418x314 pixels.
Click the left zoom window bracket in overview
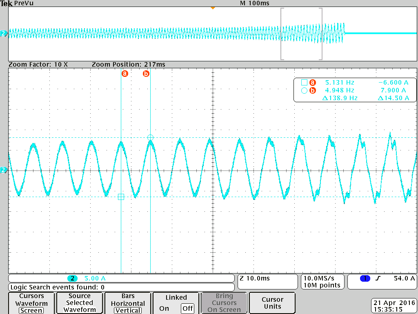(282, 34)
